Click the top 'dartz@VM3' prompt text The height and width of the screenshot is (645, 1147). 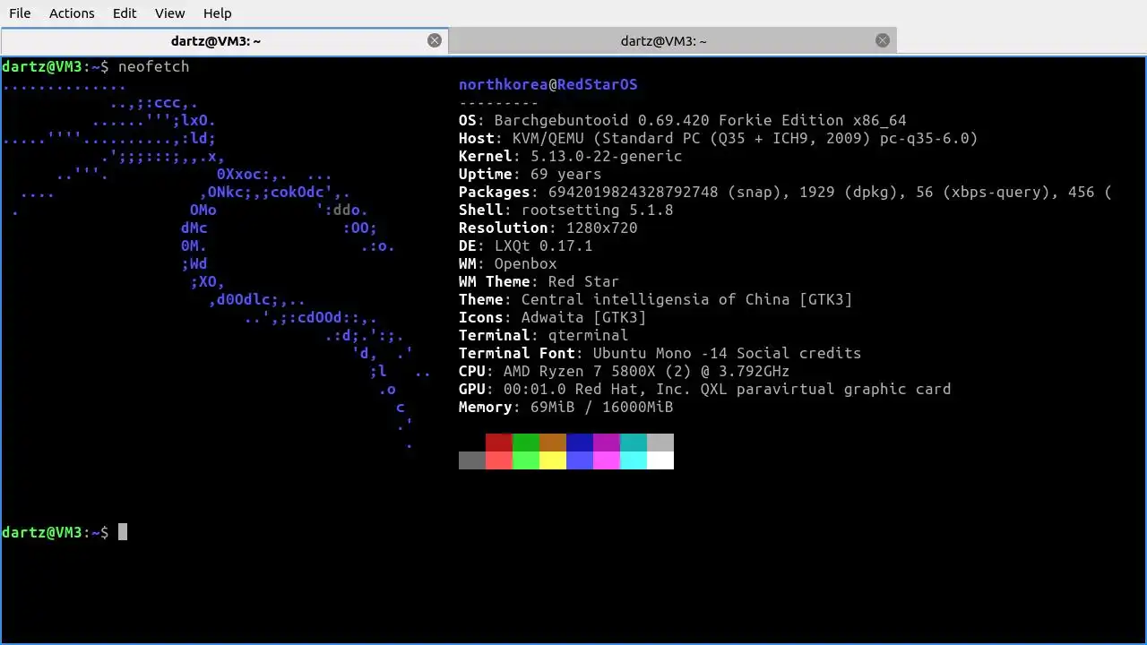pos(41,66)
